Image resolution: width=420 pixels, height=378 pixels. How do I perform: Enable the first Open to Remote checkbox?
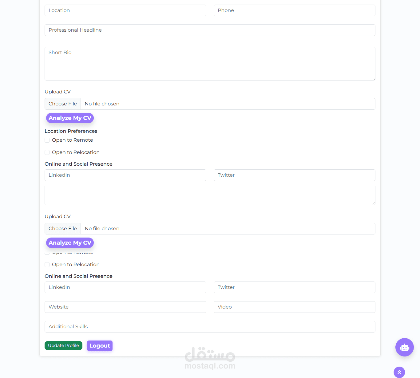pyautogui.click(x=47, y=140)
